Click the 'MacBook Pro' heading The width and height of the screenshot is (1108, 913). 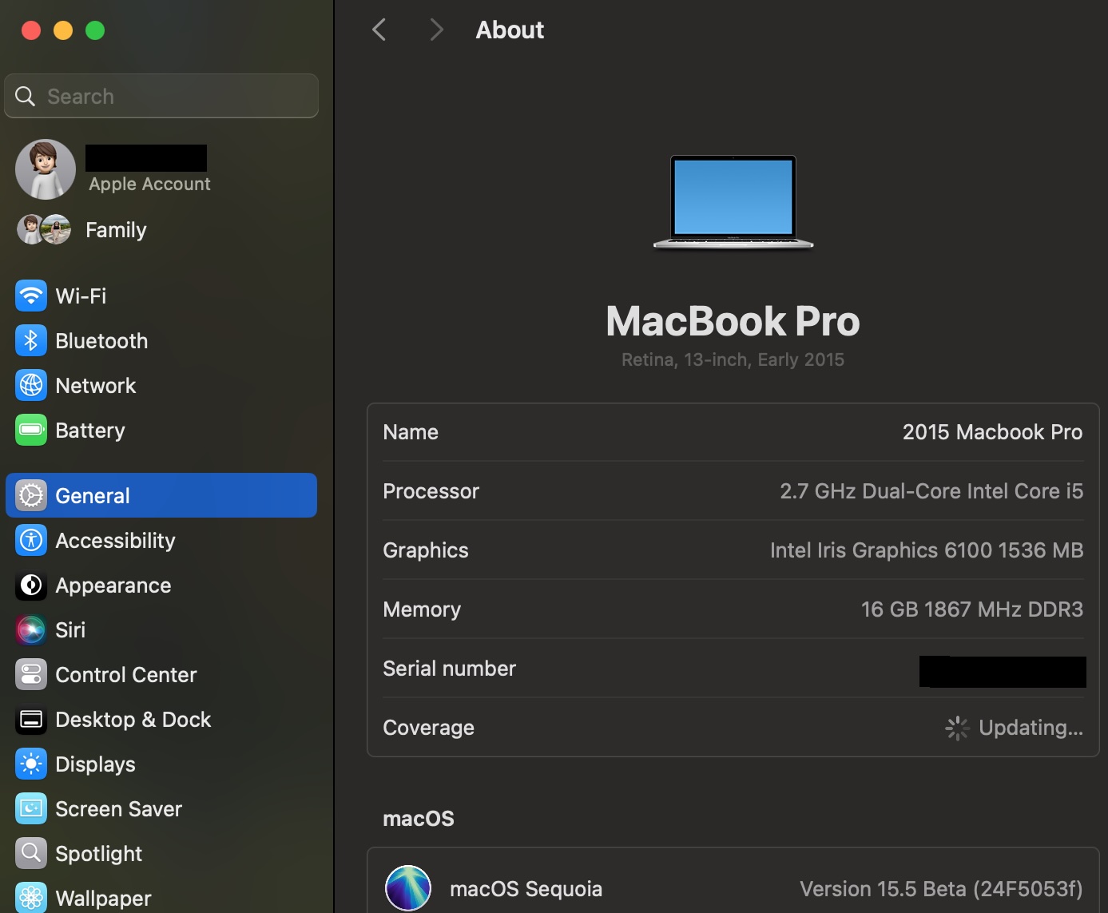tap(733, 321)
